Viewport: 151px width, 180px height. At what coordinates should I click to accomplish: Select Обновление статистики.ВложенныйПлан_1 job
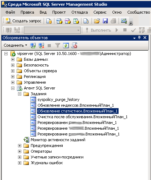tap(77, 111)
